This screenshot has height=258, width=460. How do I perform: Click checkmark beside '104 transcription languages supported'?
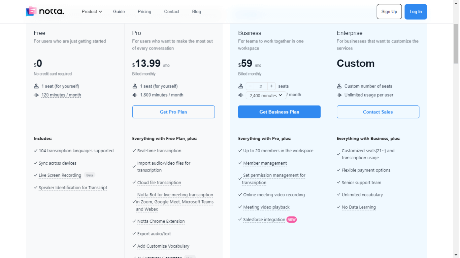tap(36, 151)
